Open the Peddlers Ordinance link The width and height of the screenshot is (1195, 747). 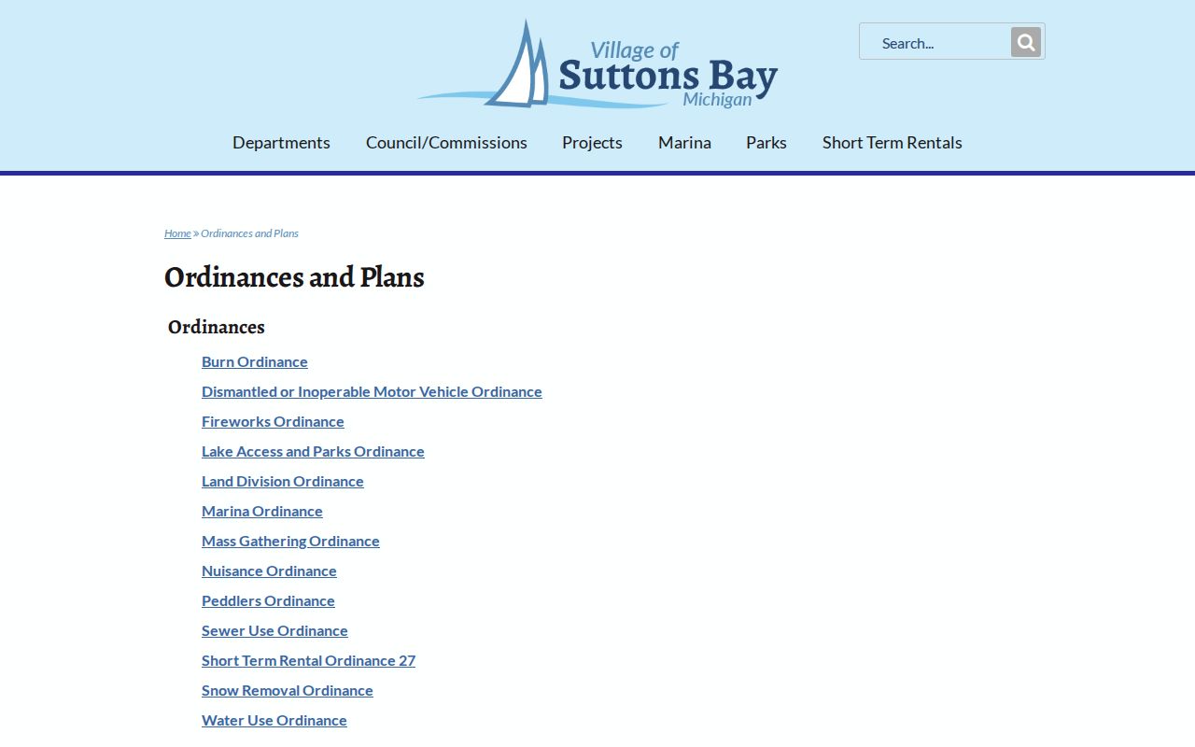coord(268,600)
